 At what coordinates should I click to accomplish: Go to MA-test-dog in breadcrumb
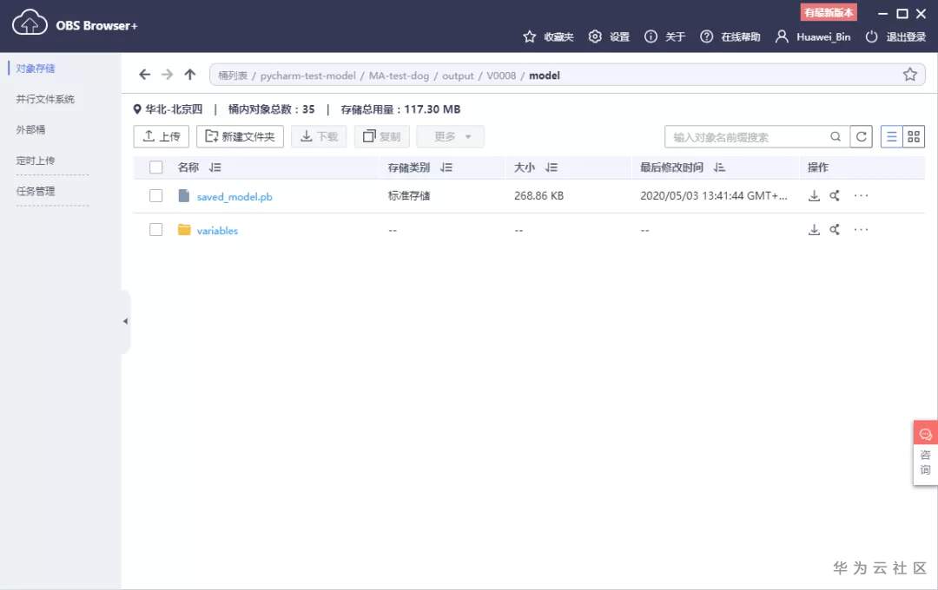(x=399, y=75)
